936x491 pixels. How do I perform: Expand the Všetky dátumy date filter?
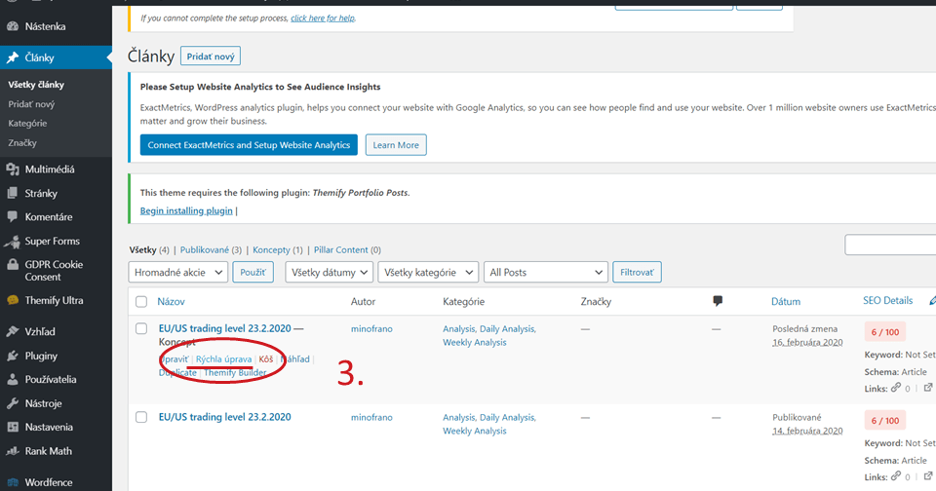[x=329, y=273]
